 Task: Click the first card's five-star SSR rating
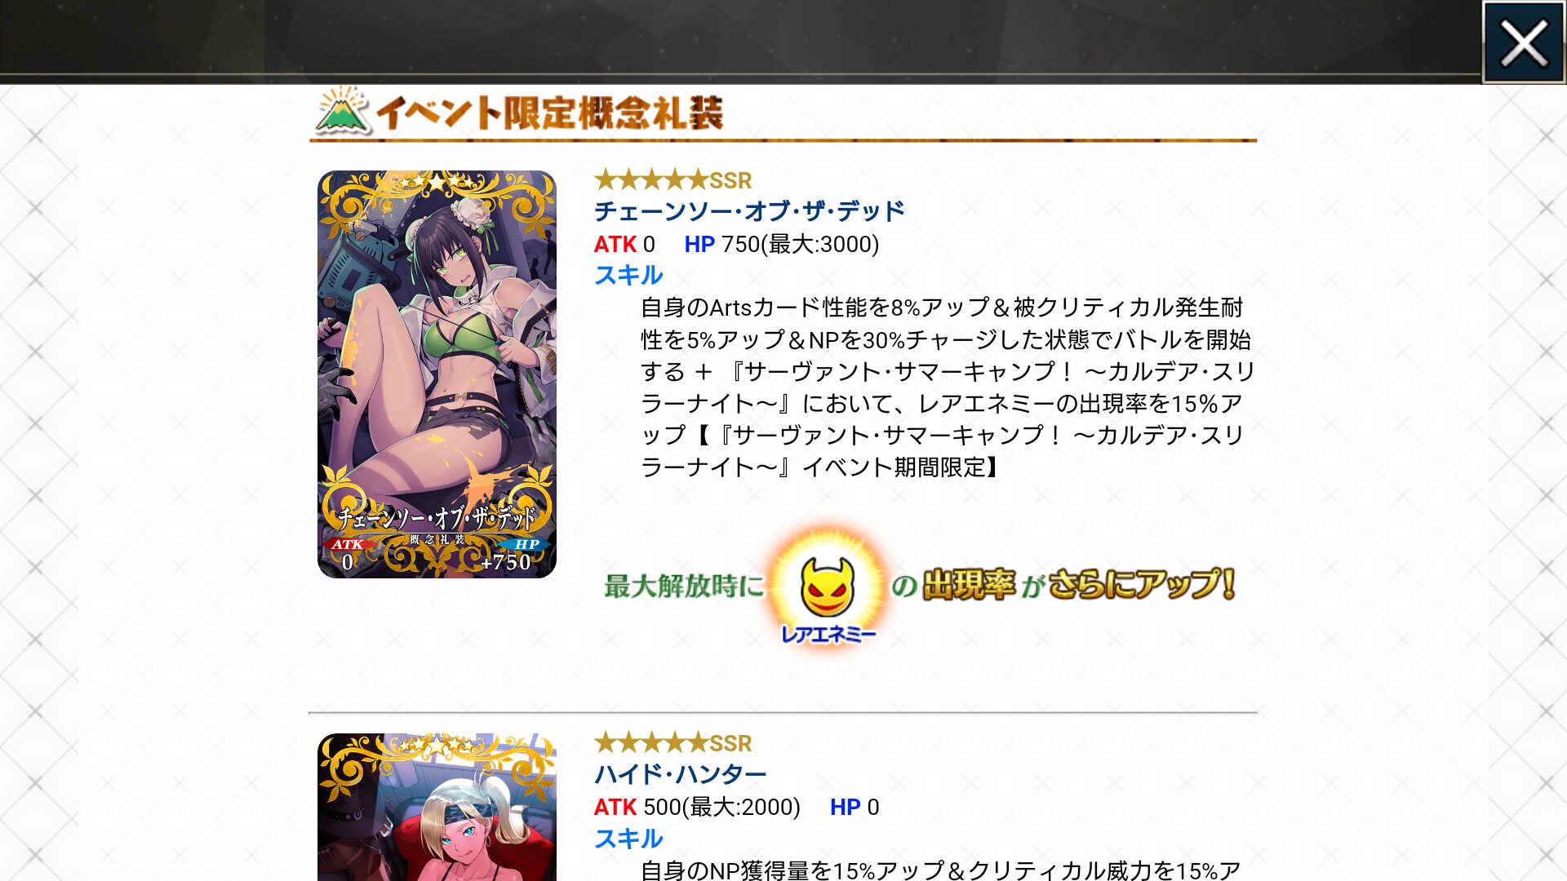[673, 179]
